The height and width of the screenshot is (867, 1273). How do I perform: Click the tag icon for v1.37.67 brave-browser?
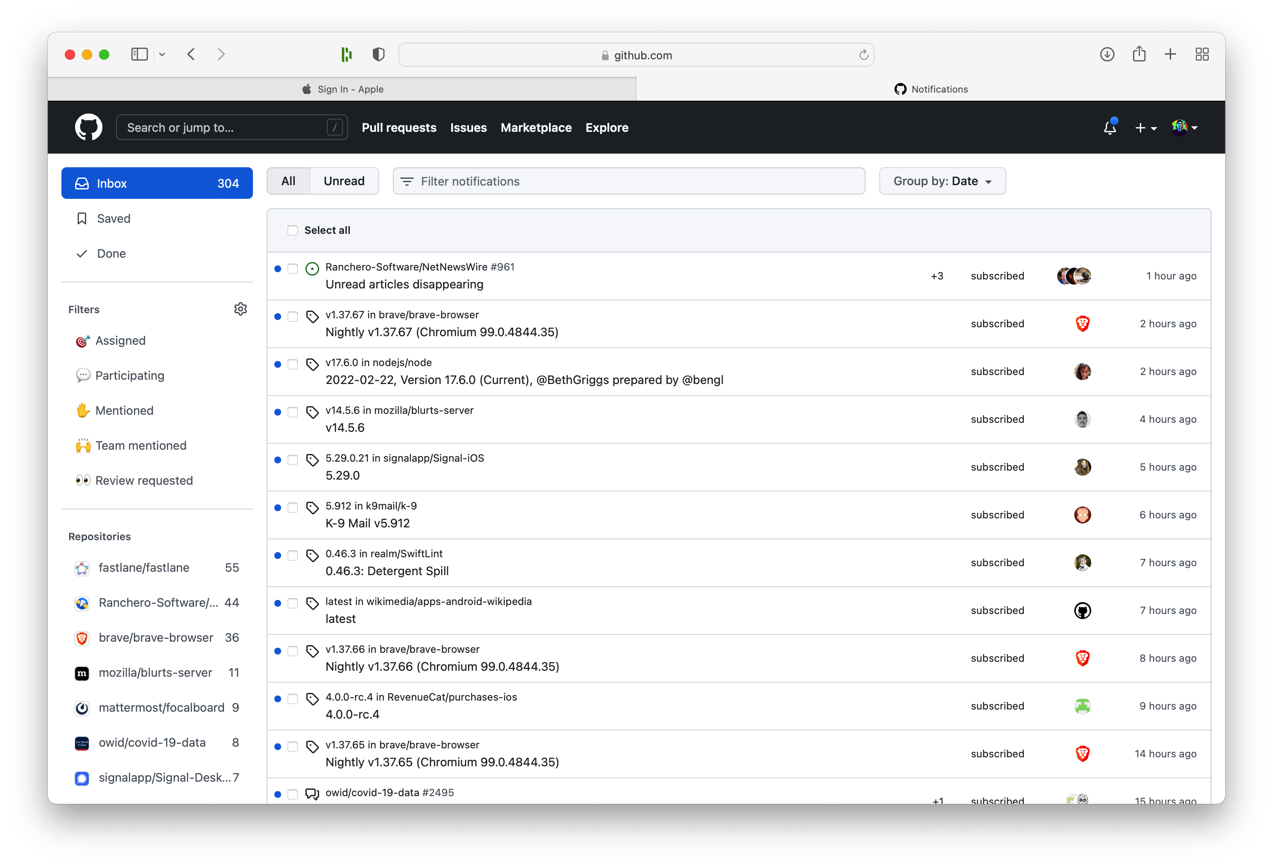click(312, 317)
